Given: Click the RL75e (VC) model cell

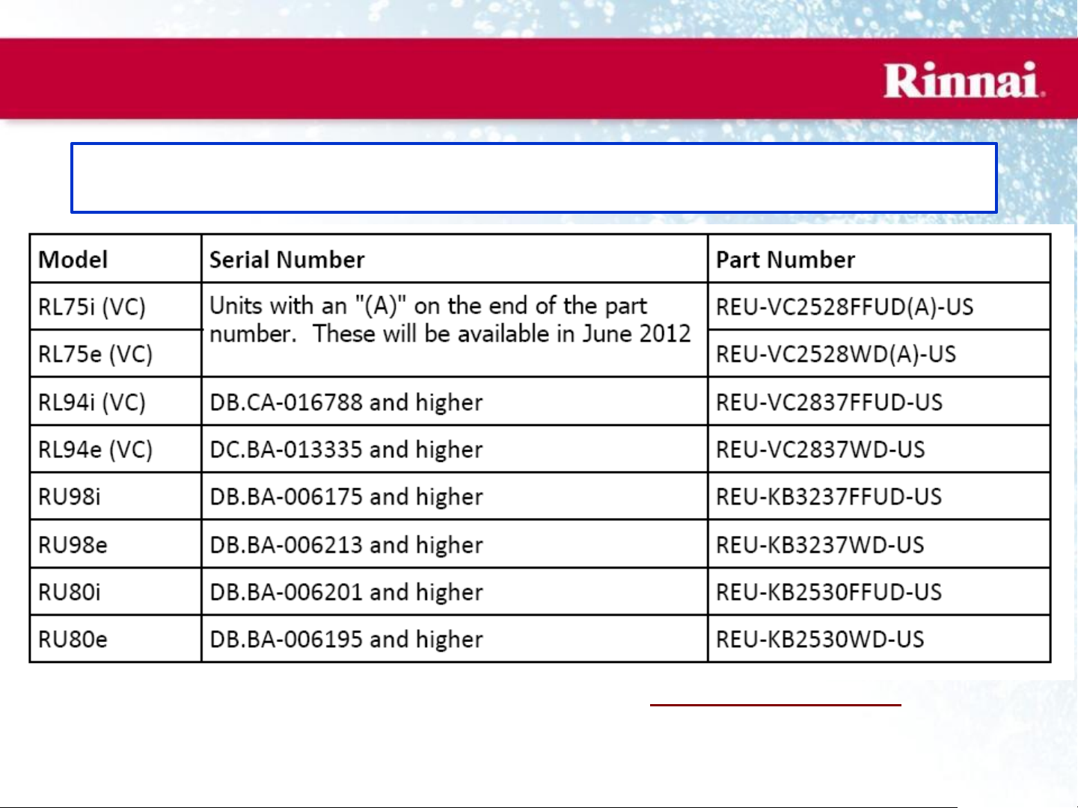Looking at the screenshot, I should point(95,354).
